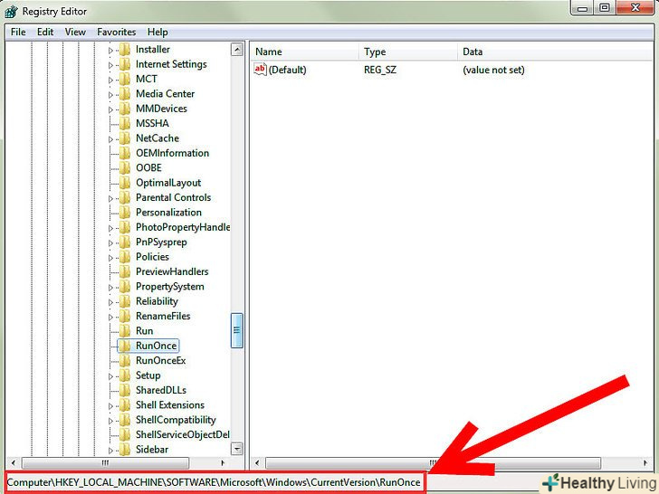Click the MCT folder icon
The image size is (659, 494).
pos(125,79)
